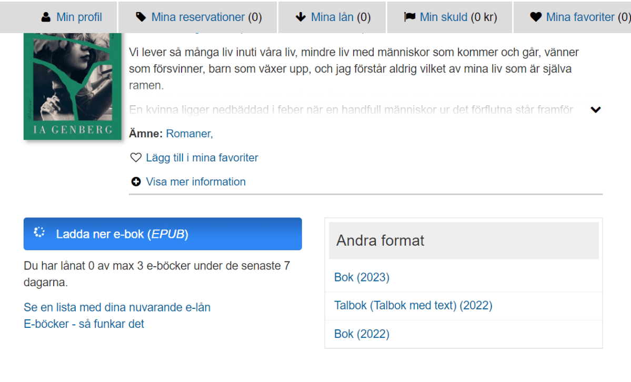This screenshot has height=382, width=631.
Task: Open the list of current e-loans link
Action: coord(117,307)
